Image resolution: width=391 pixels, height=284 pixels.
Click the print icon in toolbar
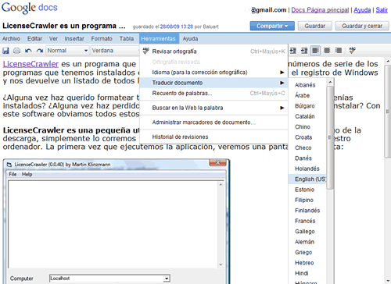(16, 51)
